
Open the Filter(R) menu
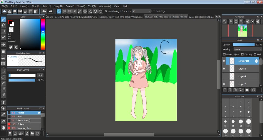coord(35,6)
